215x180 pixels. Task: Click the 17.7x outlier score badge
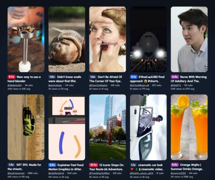click(93, 165)
